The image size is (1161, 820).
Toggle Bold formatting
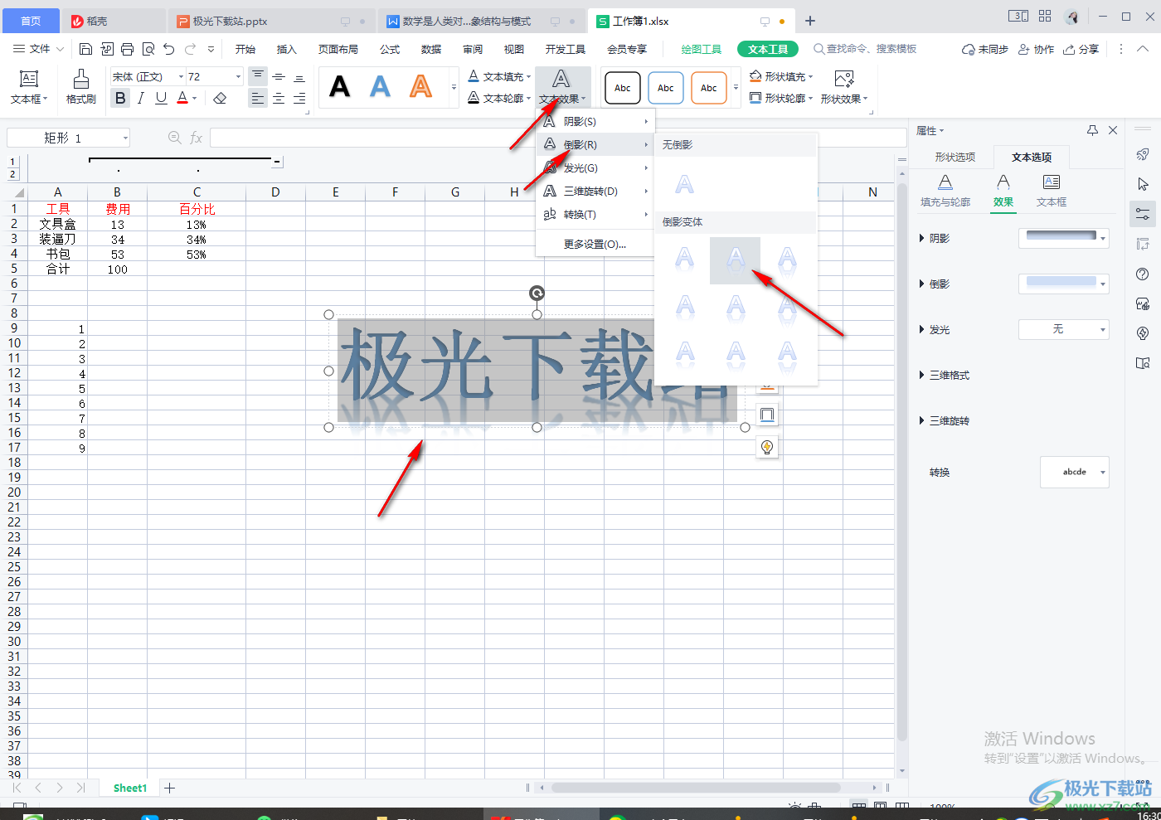(x=120, y=98)
